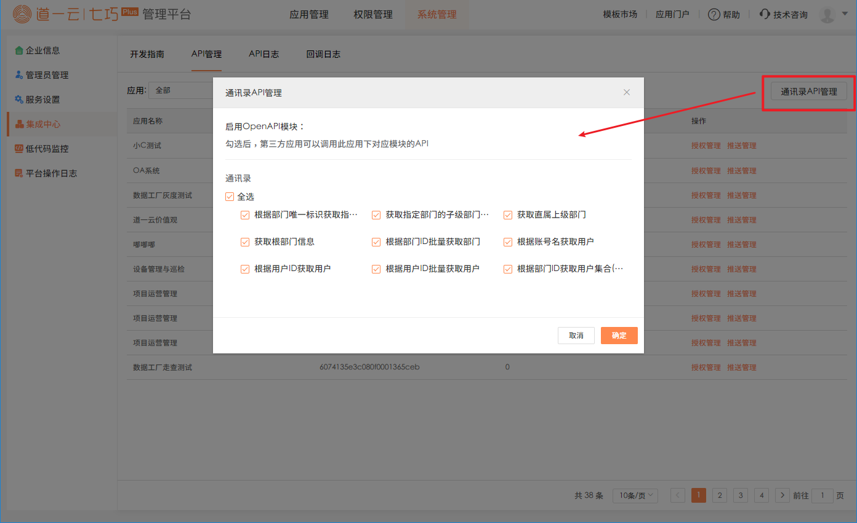Click the 数据工厂走查测试 app name cell
Viewport: 857px width, 523px height.
click(x=163, y=368)
